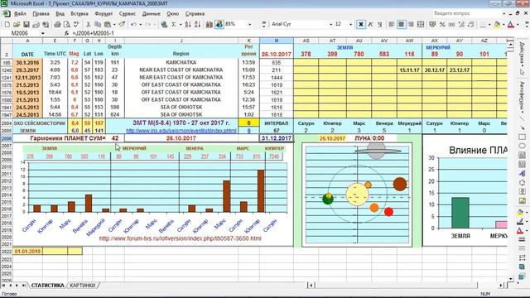530x298 pixels.
Task: Apply the red font color
Action: 511,24
